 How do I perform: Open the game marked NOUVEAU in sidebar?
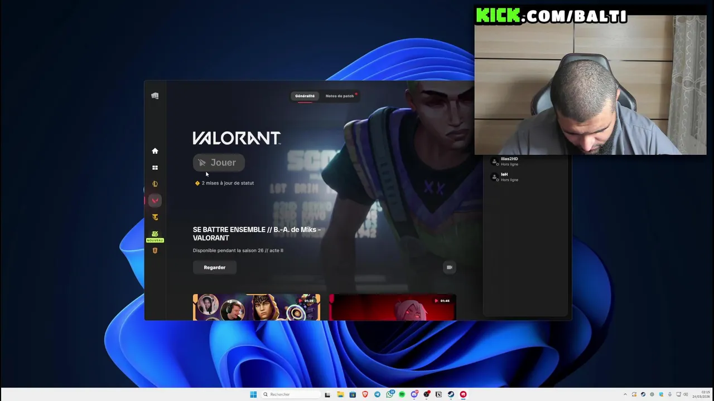155,236
